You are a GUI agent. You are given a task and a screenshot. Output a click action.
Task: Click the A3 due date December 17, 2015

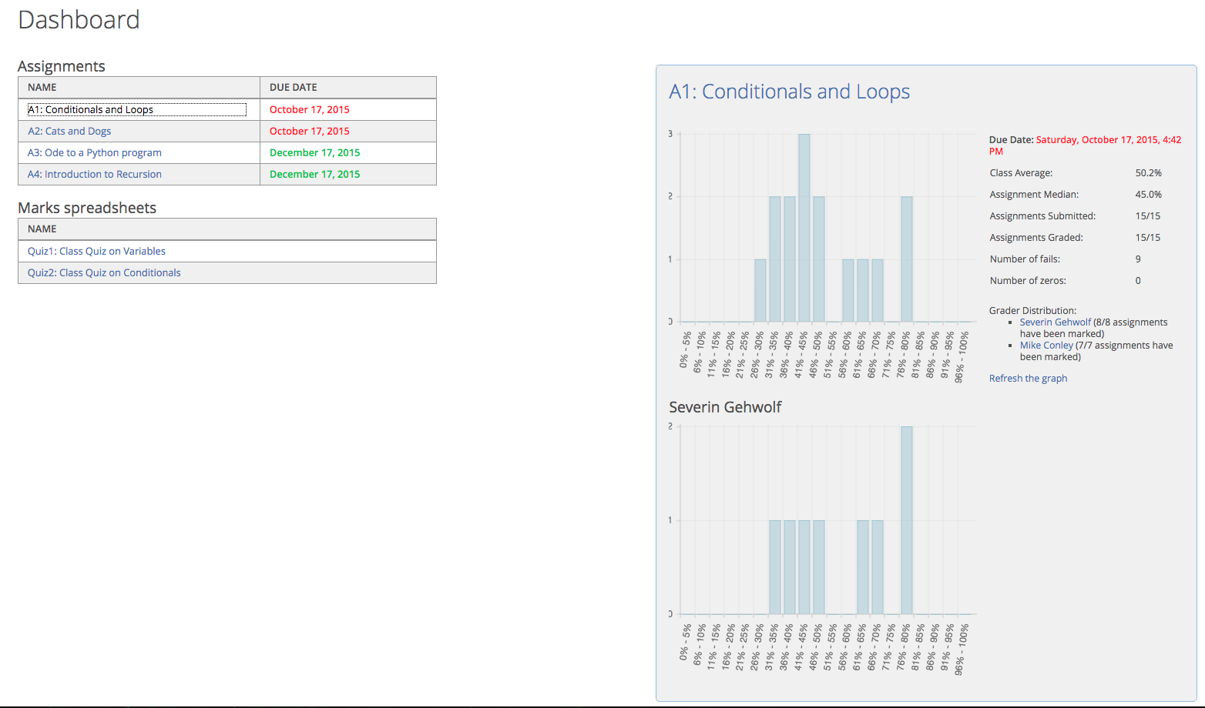click(x=314, y=152)
